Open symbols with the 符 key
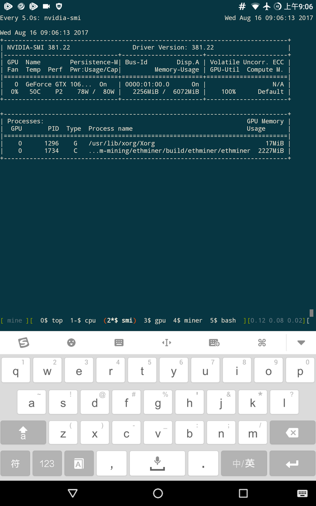 [x=15, y=464]
